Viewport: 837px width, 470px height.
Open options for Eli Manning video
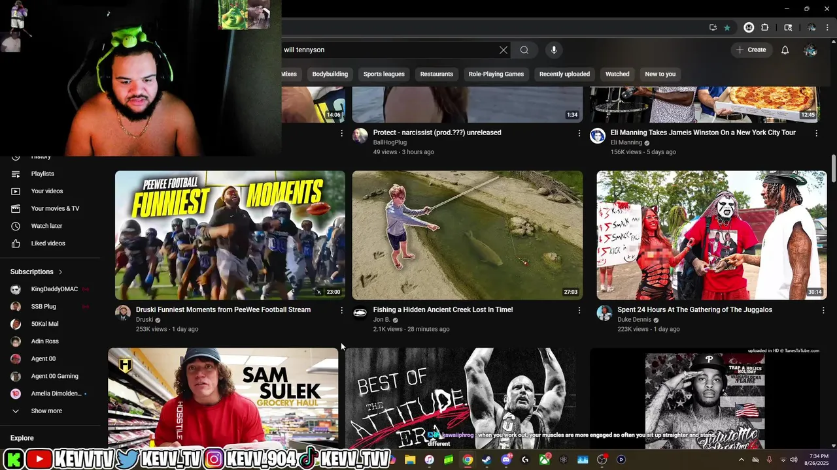(816, 133)
